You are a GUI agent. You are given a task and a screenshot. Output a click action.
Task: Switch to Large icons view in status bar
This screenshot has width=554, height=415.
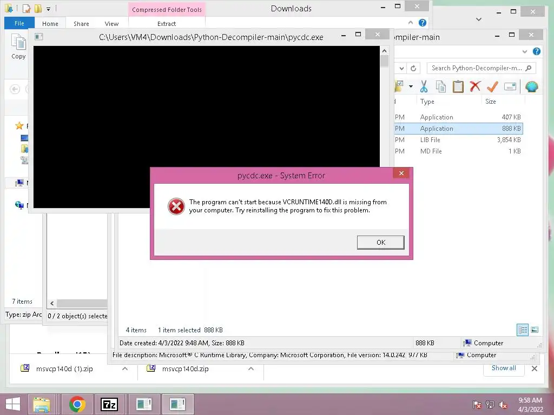pyautogui.click(x=535, y=330)
